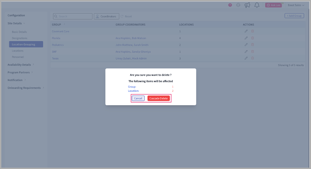Click the edit pencil for Covenant Care
311x169 pixels.
coord(246,31)
